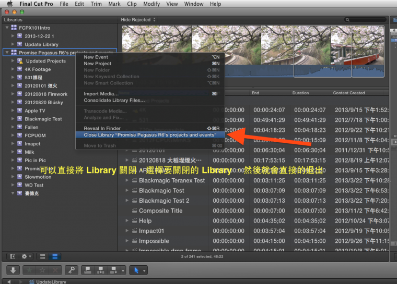Click the import media down-arrow button
The image size is (397, 284).
(x=13, y=270)
